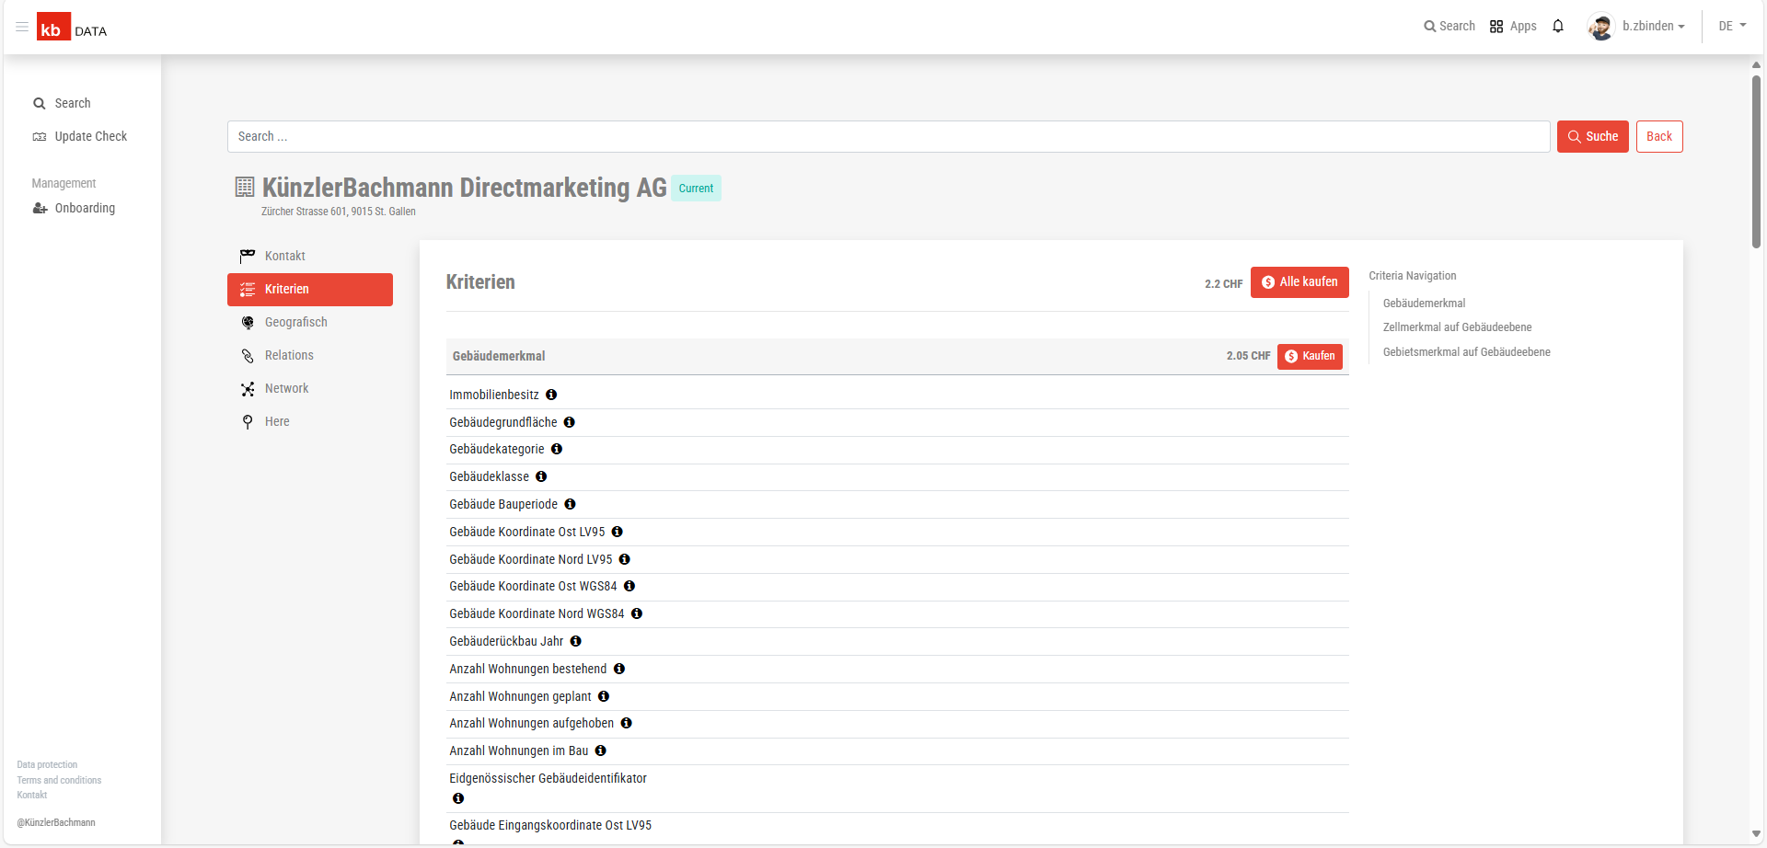This screenshot has width=1767, height=848.
Task: Expand the b.zbinden user dropdown
Action: 1654,26
